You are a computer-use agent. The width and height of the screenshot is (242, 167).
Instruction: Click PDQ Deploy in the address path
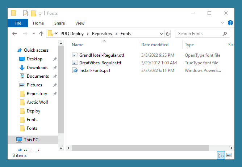click(x=72, y=34)
